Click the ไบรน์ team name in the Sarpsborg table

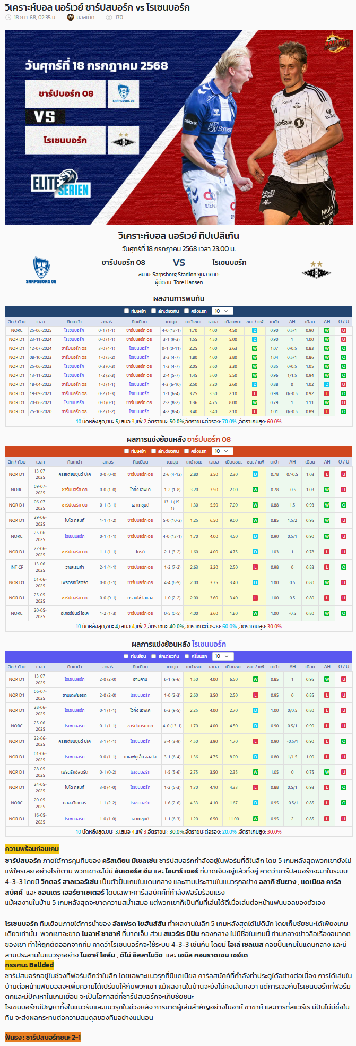click(x=140, y=552)
